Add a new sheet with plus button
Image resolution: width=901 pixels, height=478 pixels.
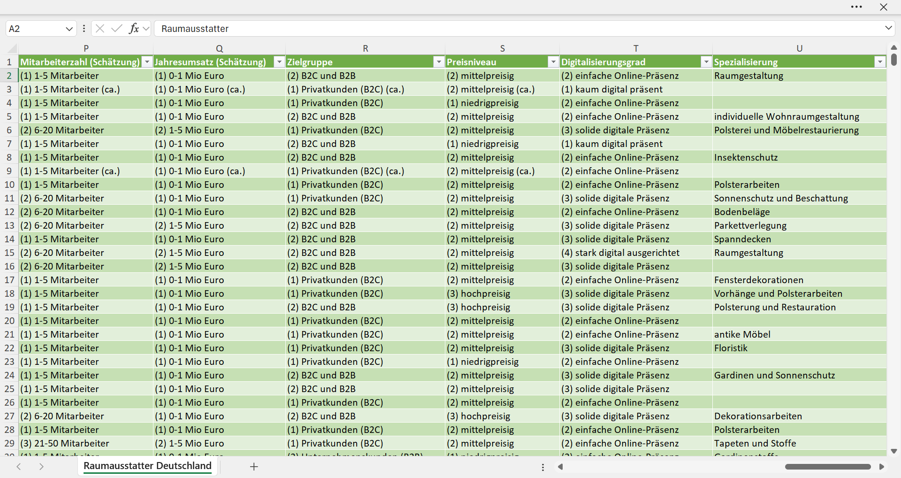coord(254,467)
